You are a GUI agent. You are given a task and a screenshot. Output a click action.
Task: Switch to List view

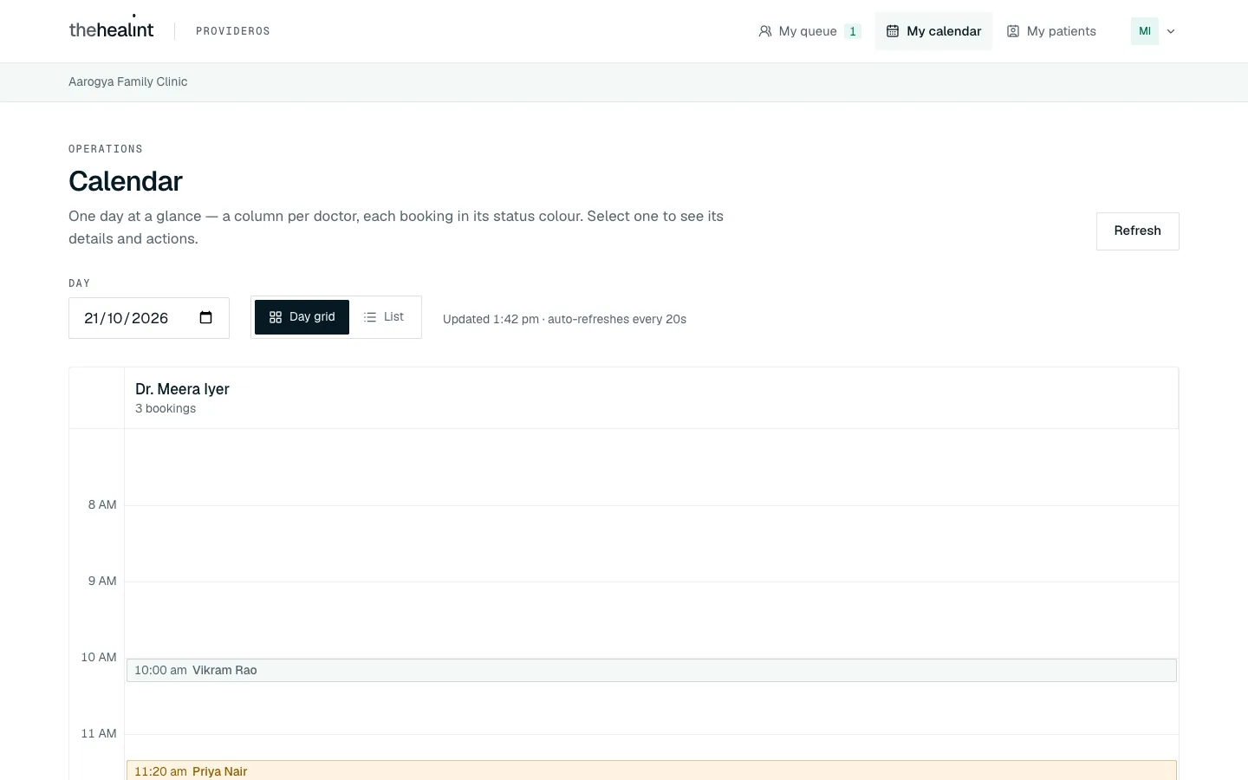384,317
